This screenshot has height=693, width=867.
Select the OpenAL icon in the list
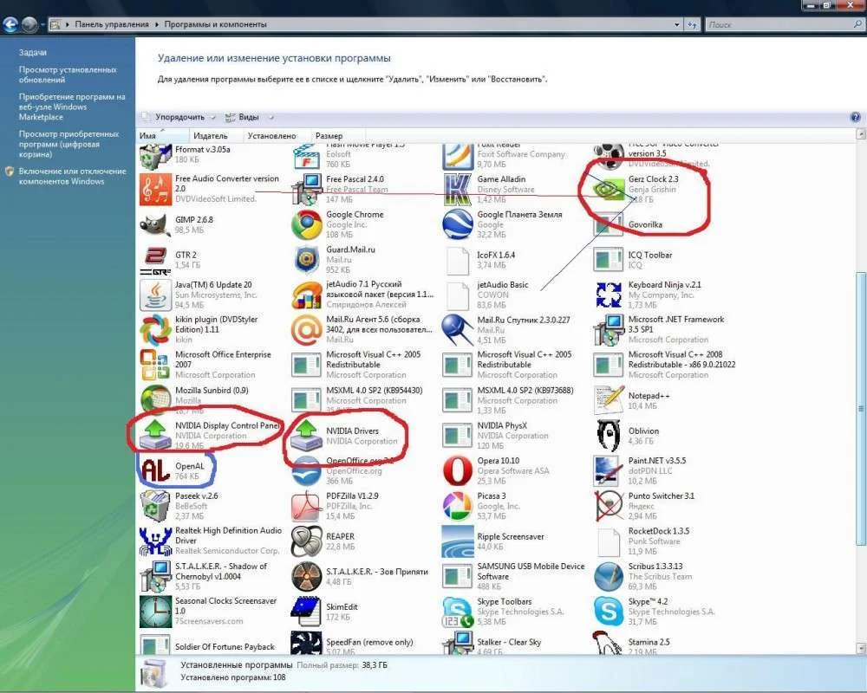pyautogui.click(x=155, y=470)
